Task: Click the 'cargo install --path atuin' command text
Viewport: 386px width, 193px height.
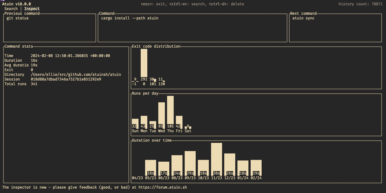Action: (130, 18)
